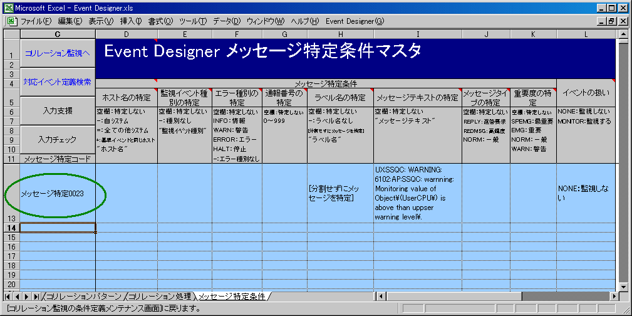Switch to the コリレーションパターン sheet tab
This screenshot has width=632, height=316.
pyautogui.click(x=83, y=297)
